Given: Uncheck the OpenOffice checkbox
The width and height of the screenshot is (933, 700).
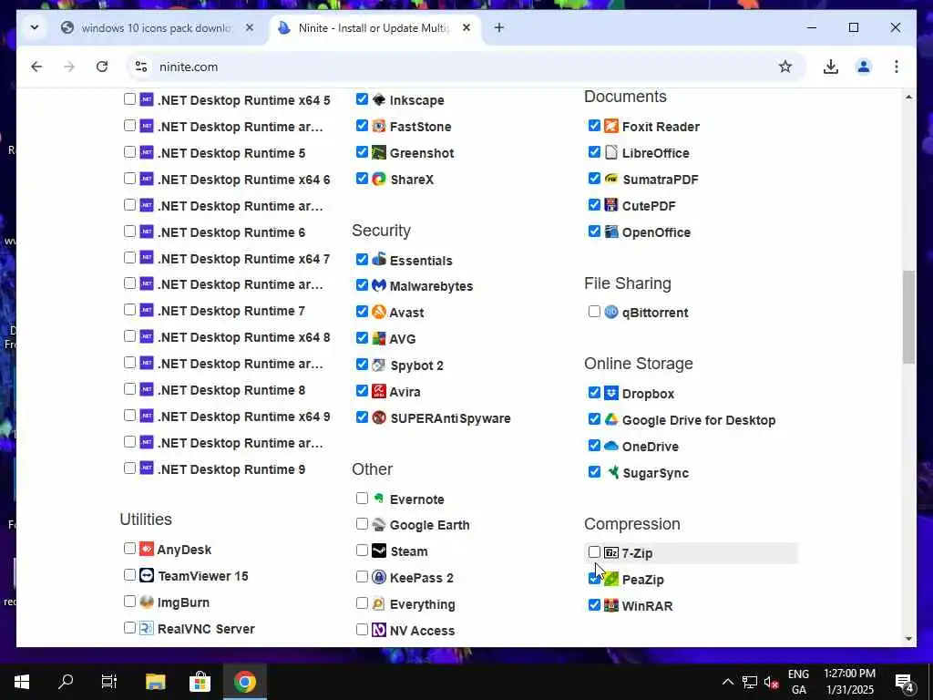Looking at the screenshot, I should click(x=594, y=231).
